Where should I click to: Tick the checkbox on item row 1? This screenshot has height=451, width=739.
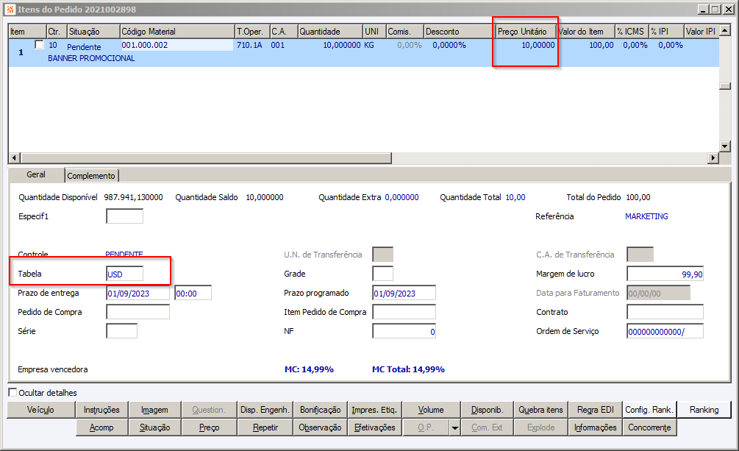pyautogui.click(x=40, y=45)
